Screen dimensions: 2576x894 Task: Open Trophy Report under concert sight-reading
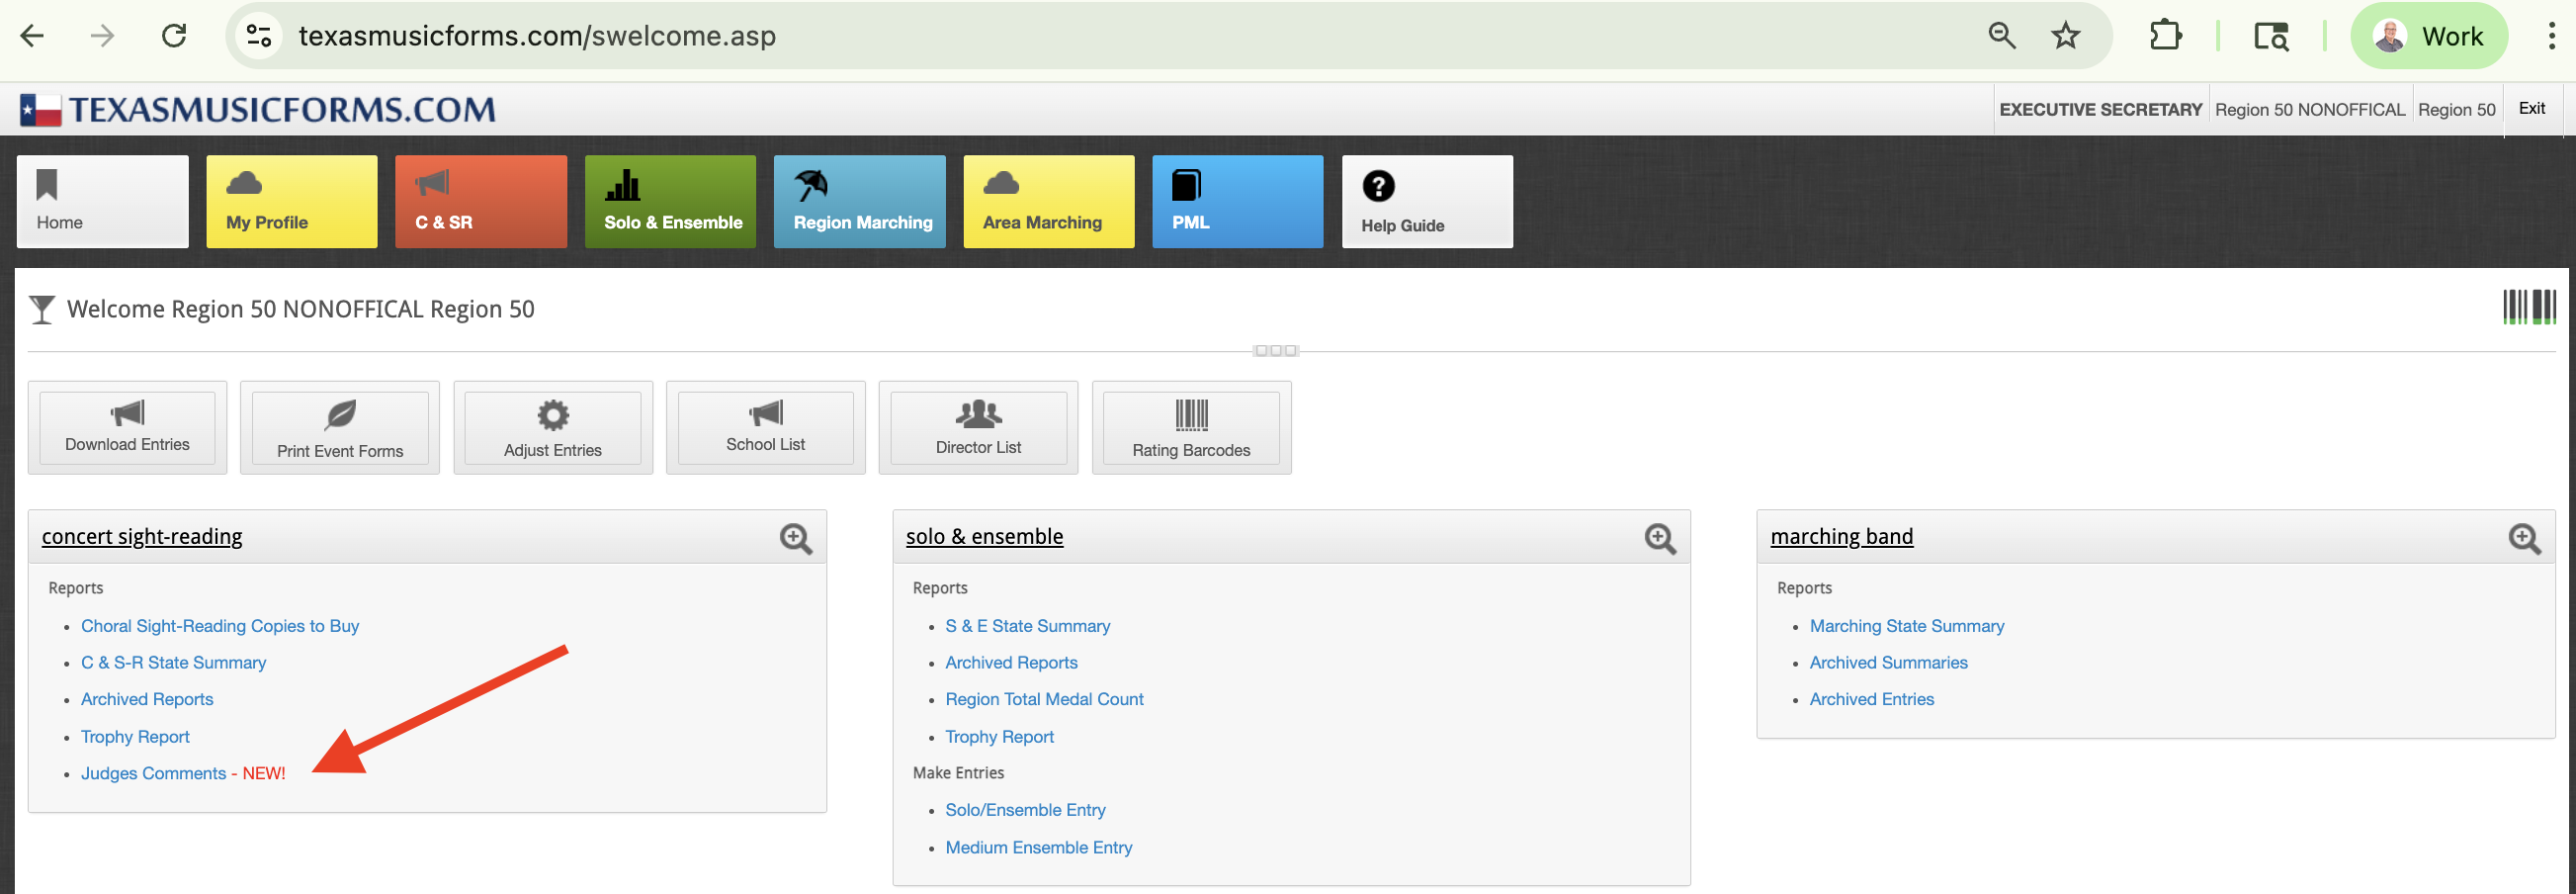135,737
